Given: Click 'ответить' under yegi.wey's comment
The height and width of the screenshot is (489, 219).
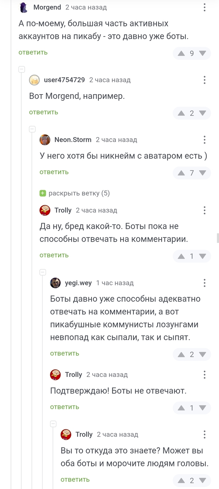Looking at the screenshot, I should pyautogui.click(x=64, y=353).
